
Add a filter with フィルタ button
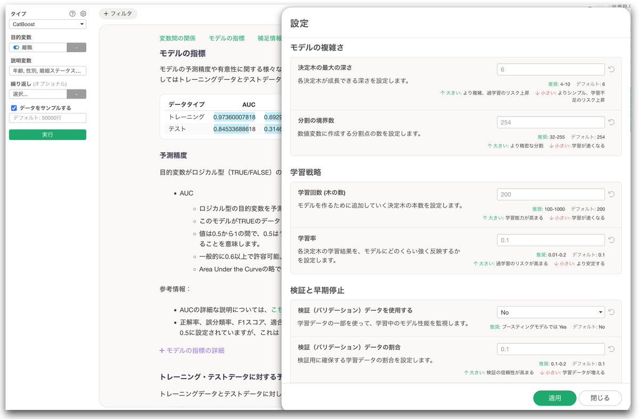click(118, 13)
